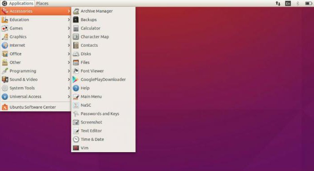Click the Main Menu icon
The width and height of the screenshot is (314, 171).
coord(76,96)
